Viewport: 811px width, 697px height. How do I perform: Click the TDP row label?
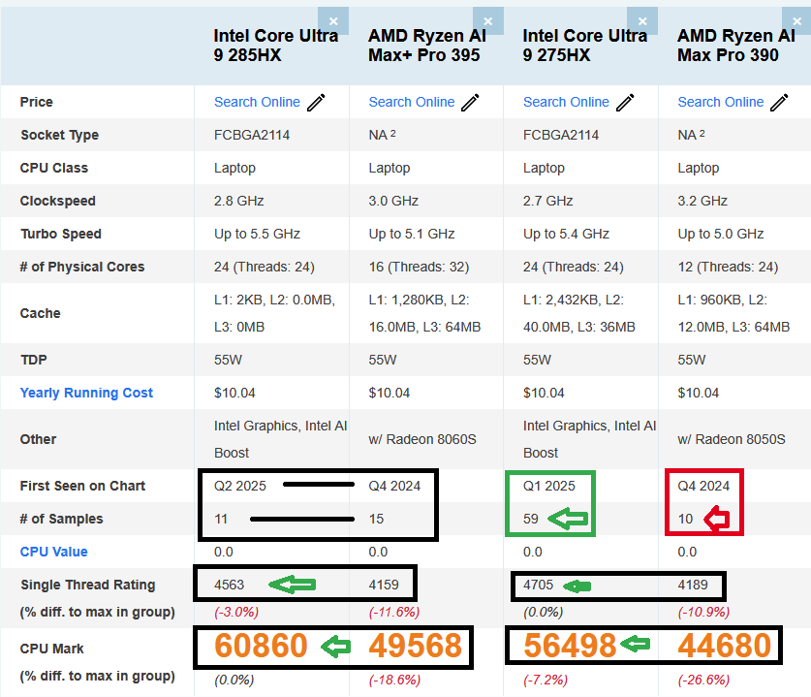(x=34, y=360)
